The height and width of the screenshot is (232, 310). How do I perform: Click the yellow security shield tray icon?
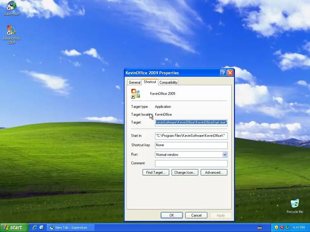[x=276, y=227]
